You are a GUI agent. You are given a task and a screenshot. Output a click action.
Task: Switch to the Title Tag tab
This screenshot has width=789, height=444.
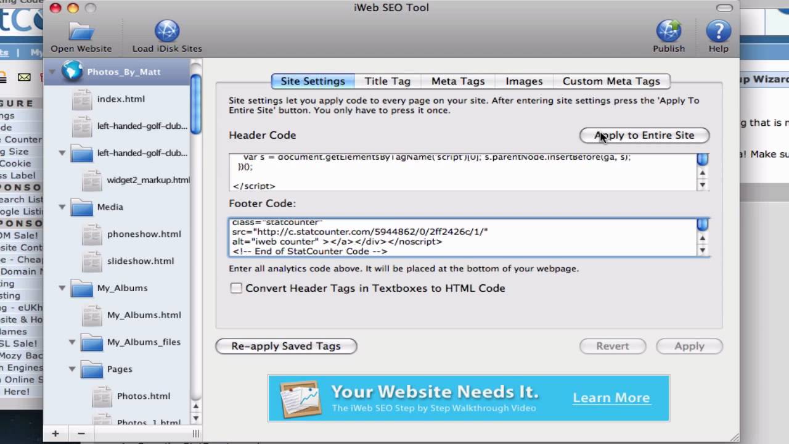pyautogui.click(x=387, y=81)
